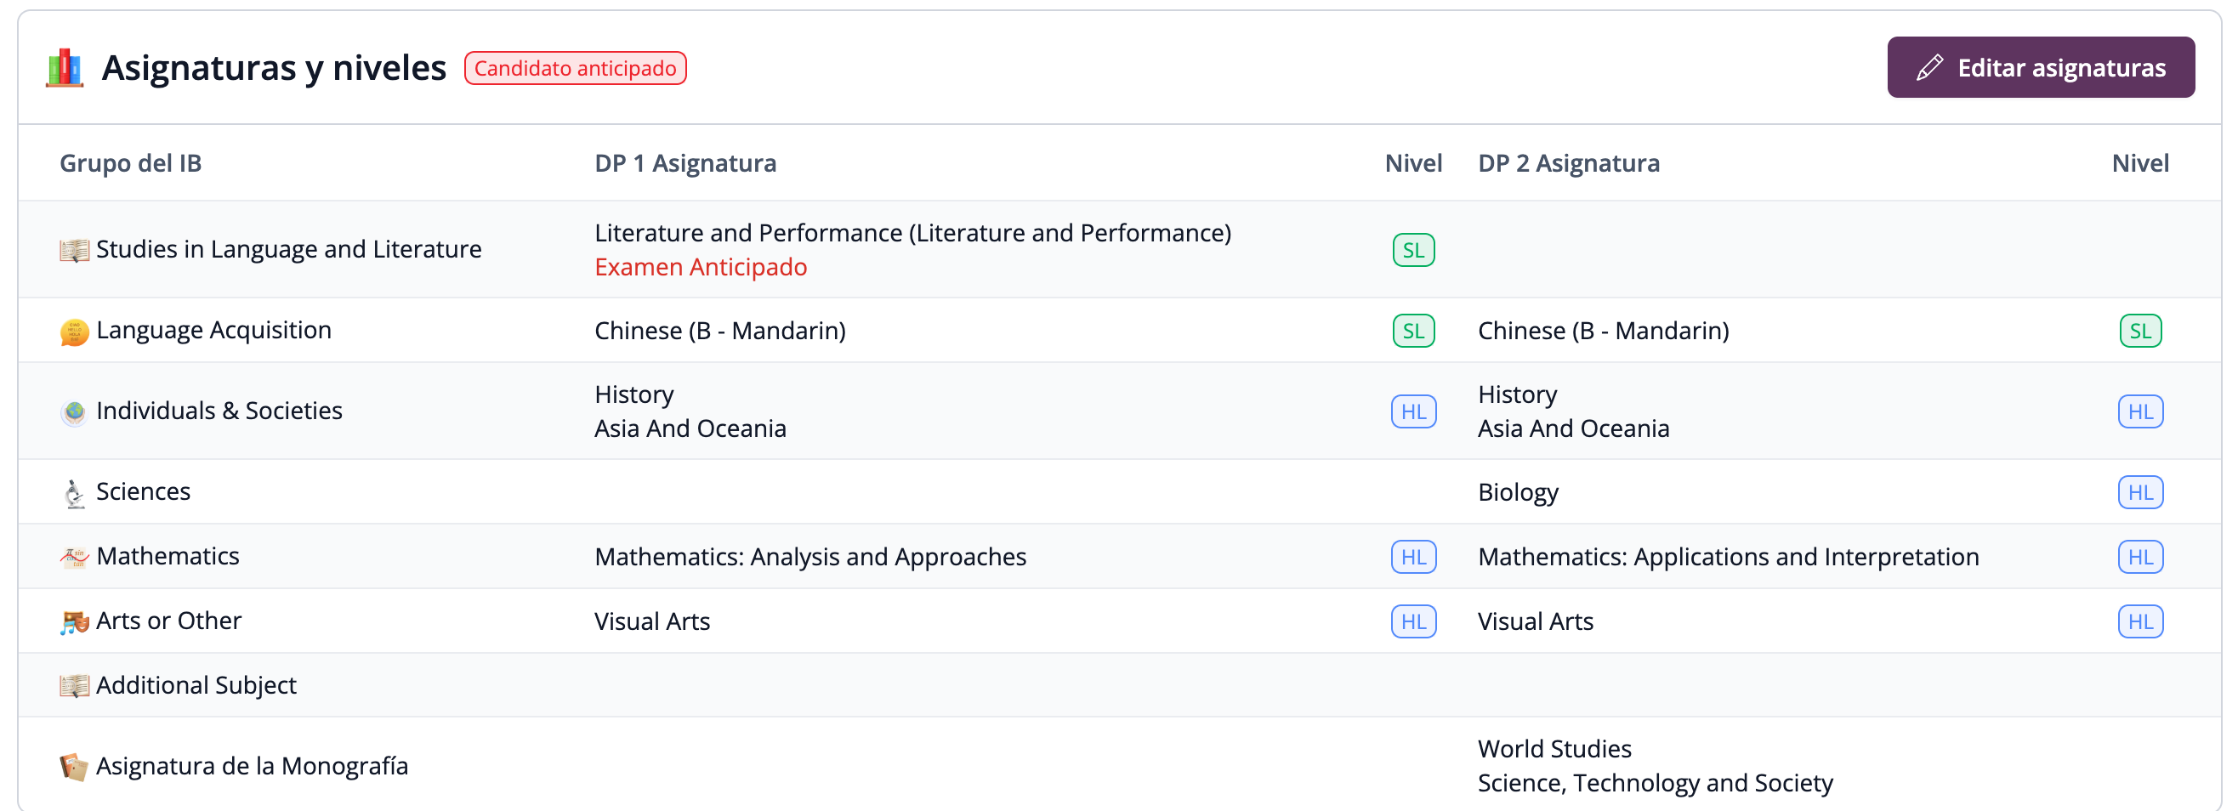Click the Arts or Other masks icon
2238x811 pixels.
[75, 621]
